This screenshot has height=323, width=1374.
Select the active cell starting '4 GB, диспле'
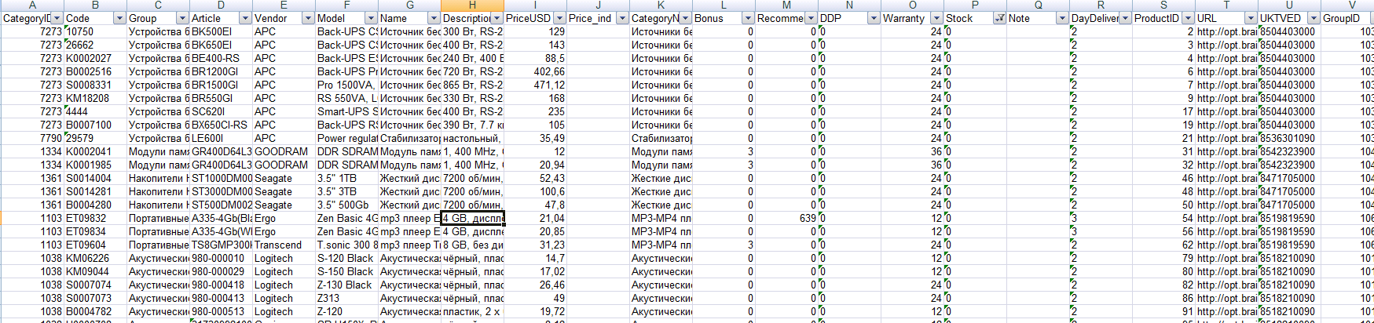(472, 218)
